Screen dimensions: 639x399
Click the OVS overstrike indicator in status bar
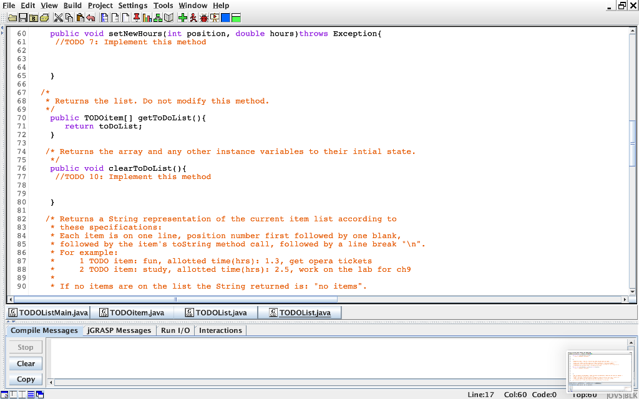point(614,395)
